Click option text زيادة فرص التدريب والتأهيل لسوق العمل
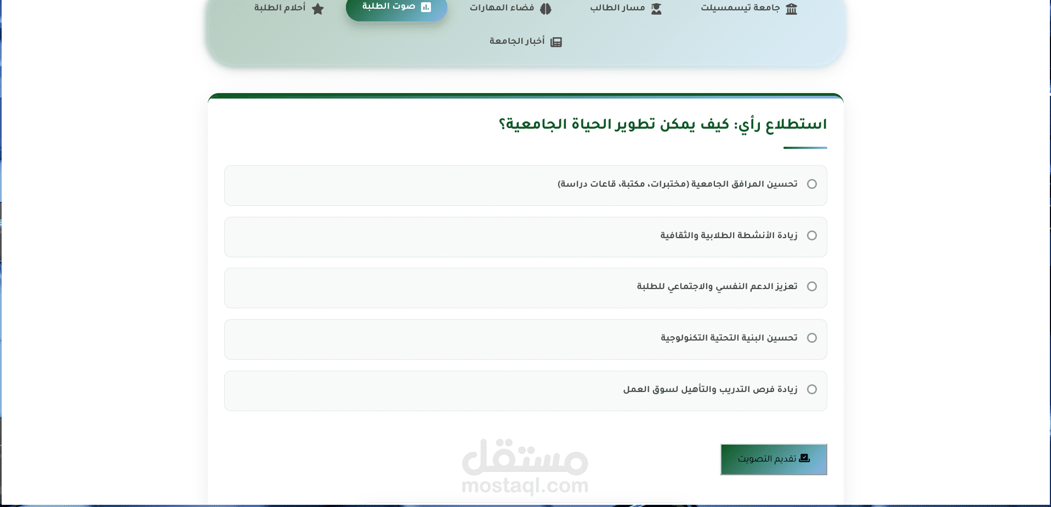Image resolution: width=1051 pixels, height=507 pixels. tap(711, 389)
